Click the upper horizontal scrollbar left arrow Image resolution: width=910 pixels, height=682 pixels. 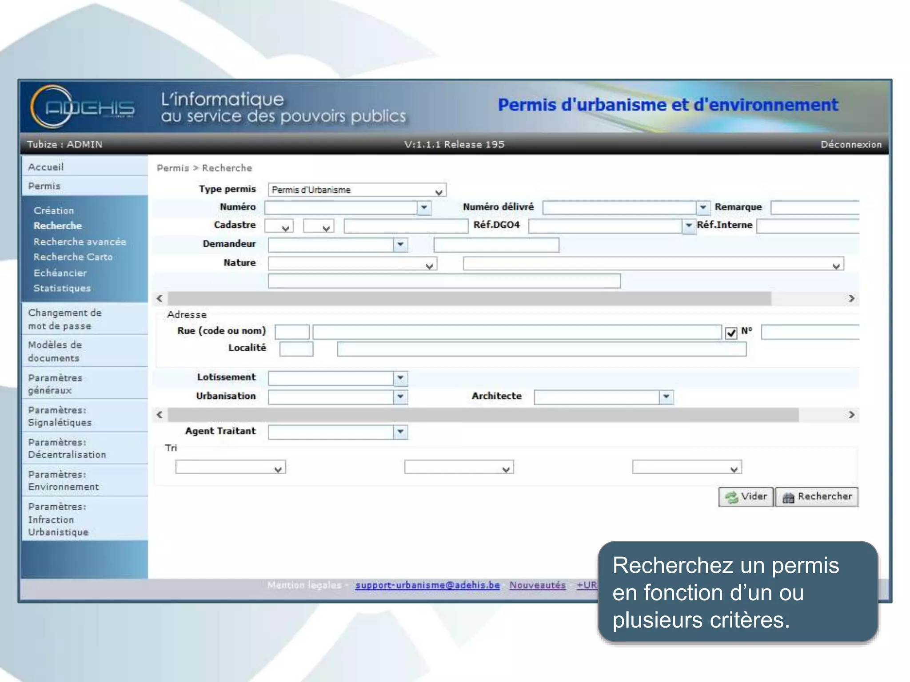click(160, 298)
